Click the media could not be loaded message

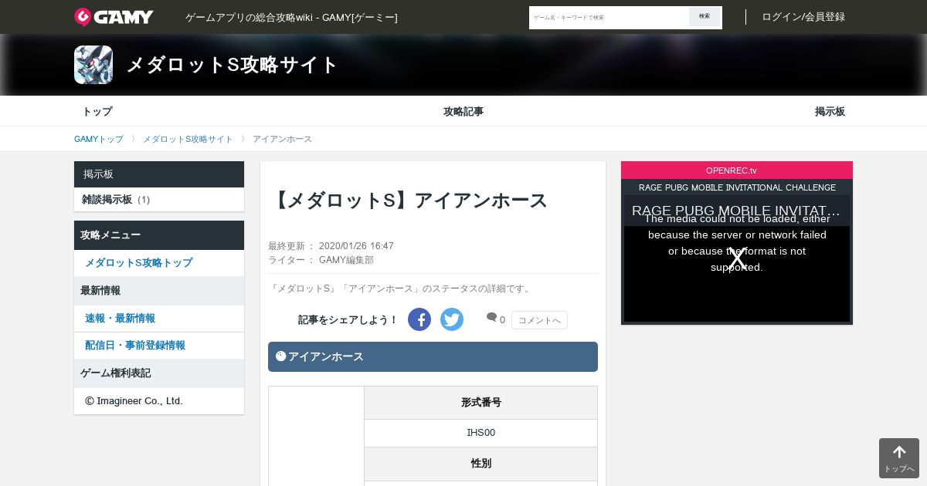click(x=737, y=243)
